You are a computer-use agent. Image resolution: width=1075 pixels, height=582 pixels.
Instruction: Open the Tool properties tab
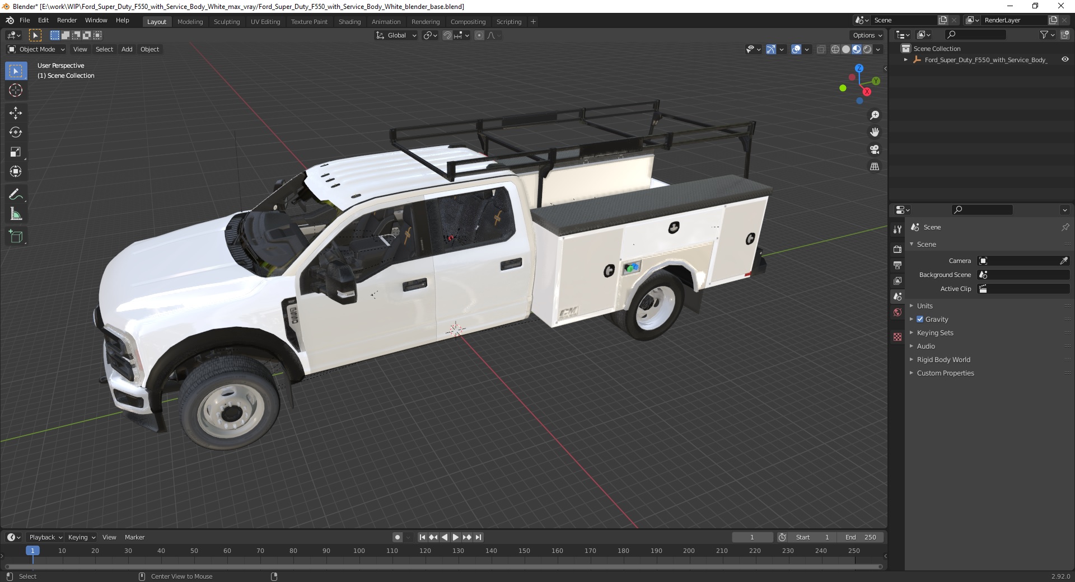[x=898, y=229]
